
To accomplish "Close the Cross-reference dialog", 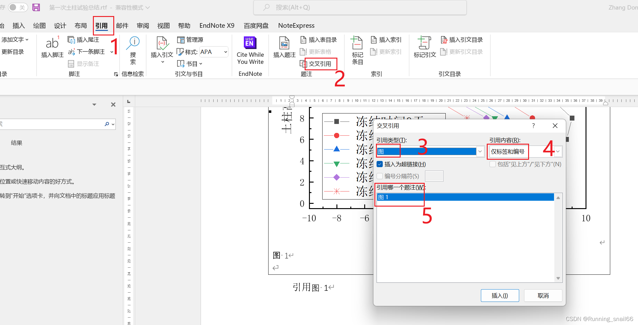I will (x=555, y=125).
